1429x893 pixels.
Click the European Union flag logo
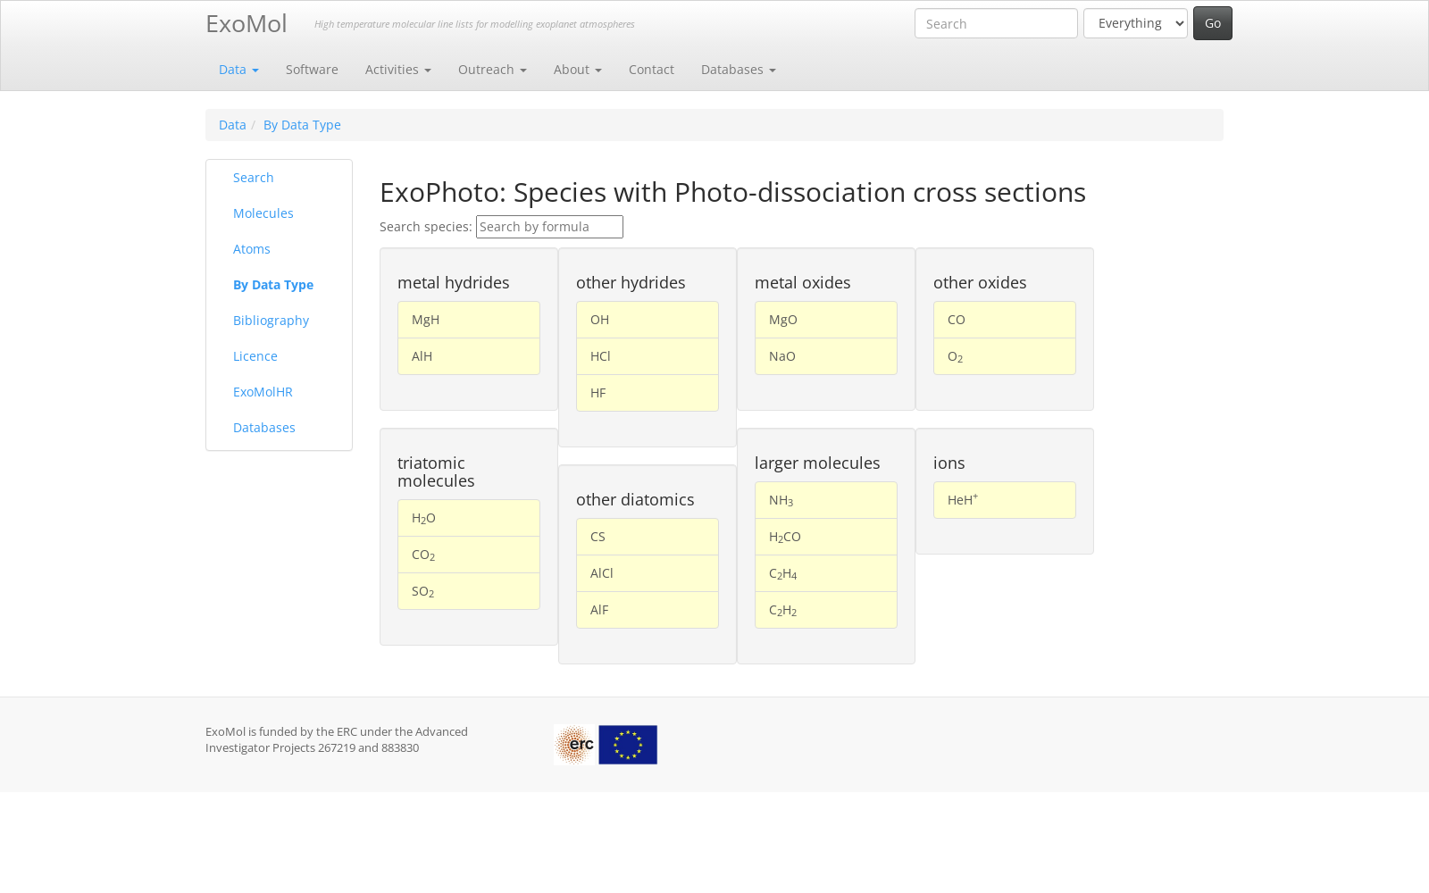(x=628, y=745)
